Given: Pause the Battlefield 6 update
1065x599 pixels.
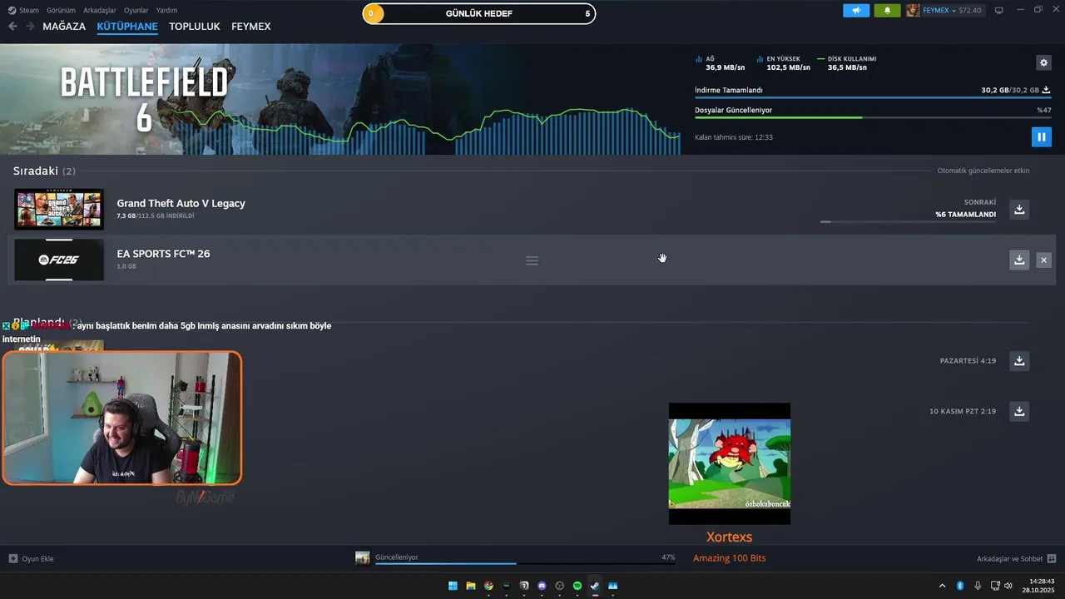Looking at the screenshot, I should click(x=1041, y=136).
